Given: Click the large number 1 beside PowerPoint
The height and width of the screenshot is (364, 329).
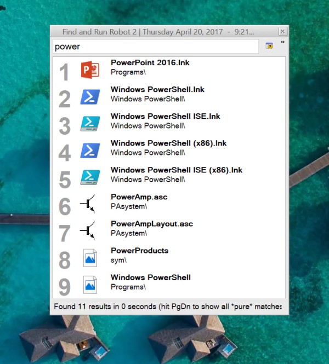Looking at the screenshot, I should 64,72.
